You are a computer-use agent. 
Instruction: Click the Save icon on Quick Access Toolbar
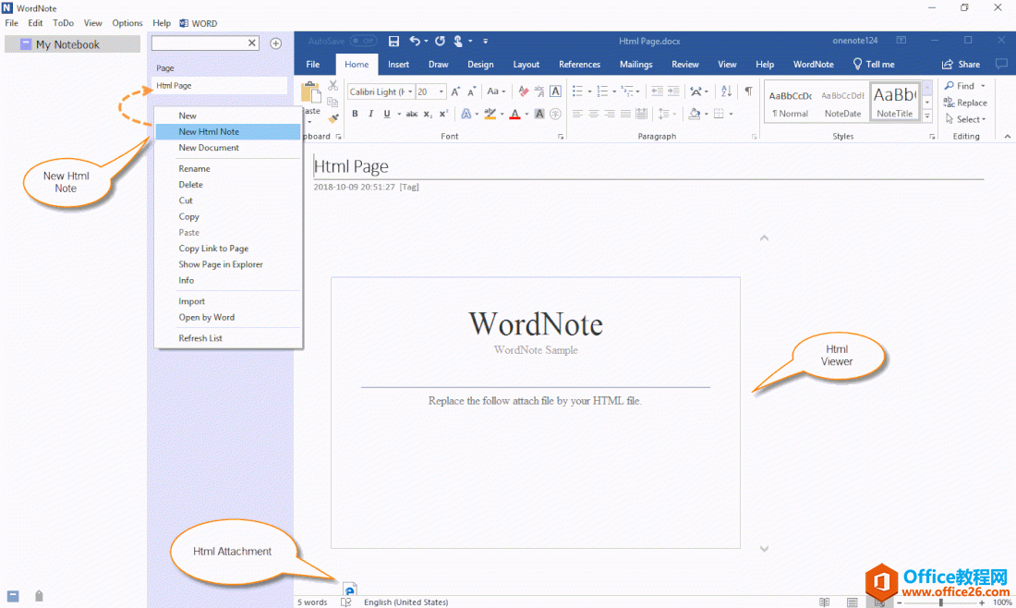pos(393,41)
